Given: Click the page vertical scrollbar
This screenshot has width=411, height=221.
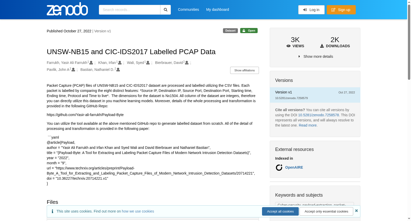Looking at the screenshot, I should coord(409,110).
